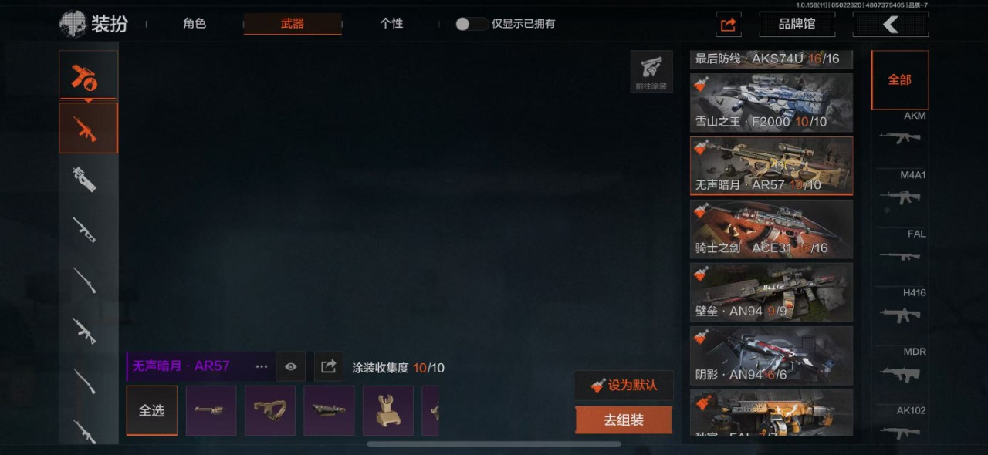Image resolution: width=988 pixels, height=455 pixels.
Task: Toggle preview eye icon for AR57 skin
Action: click(290, 366)
